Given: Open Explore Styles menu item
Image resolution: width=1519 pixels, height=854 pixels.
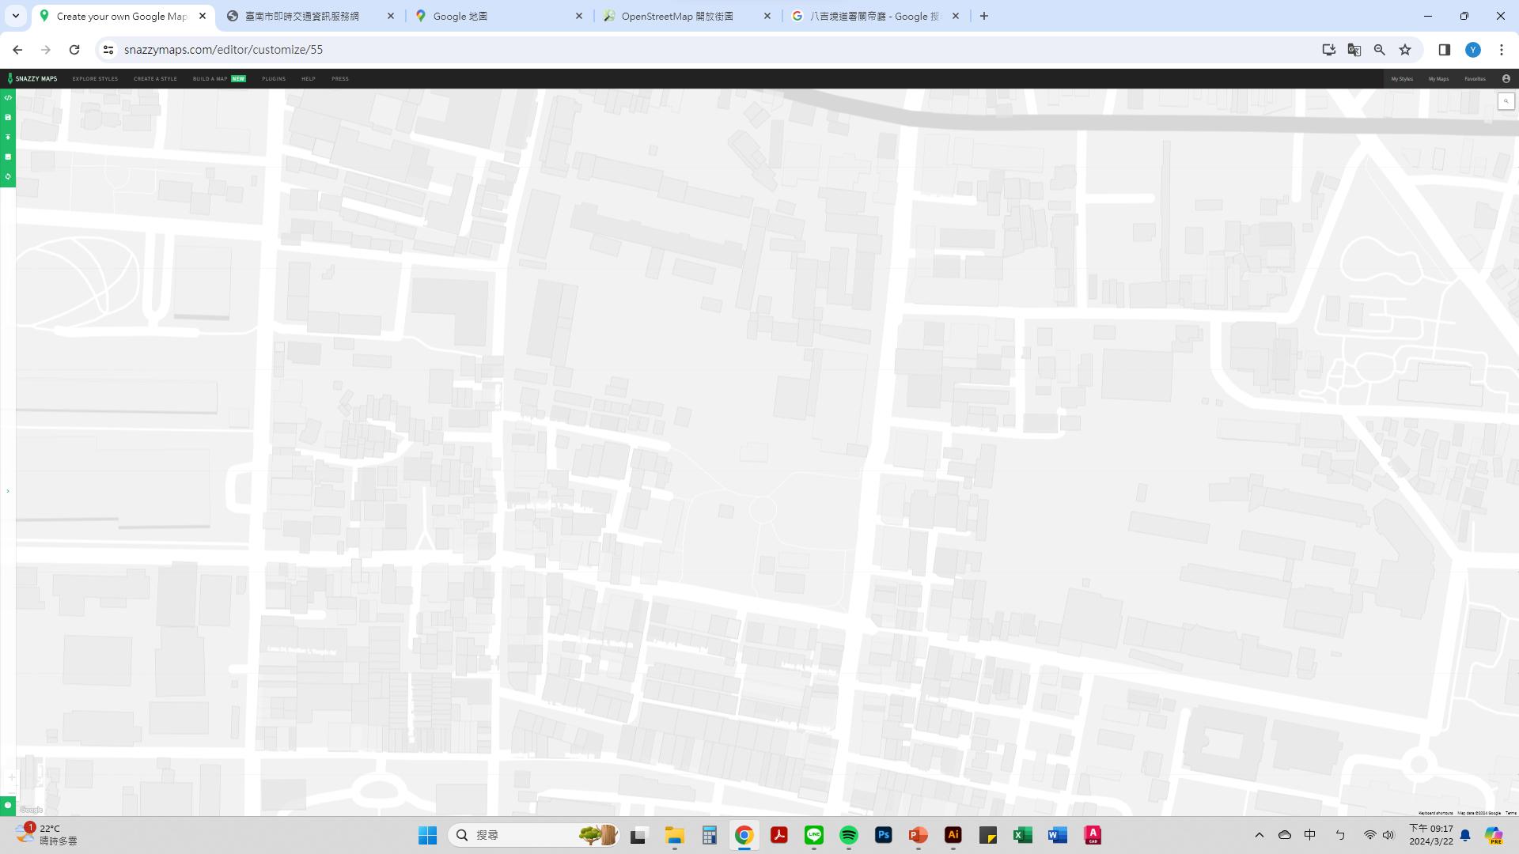Looking at the screenshot, I should pyautogui.click(x=95, y=79).
